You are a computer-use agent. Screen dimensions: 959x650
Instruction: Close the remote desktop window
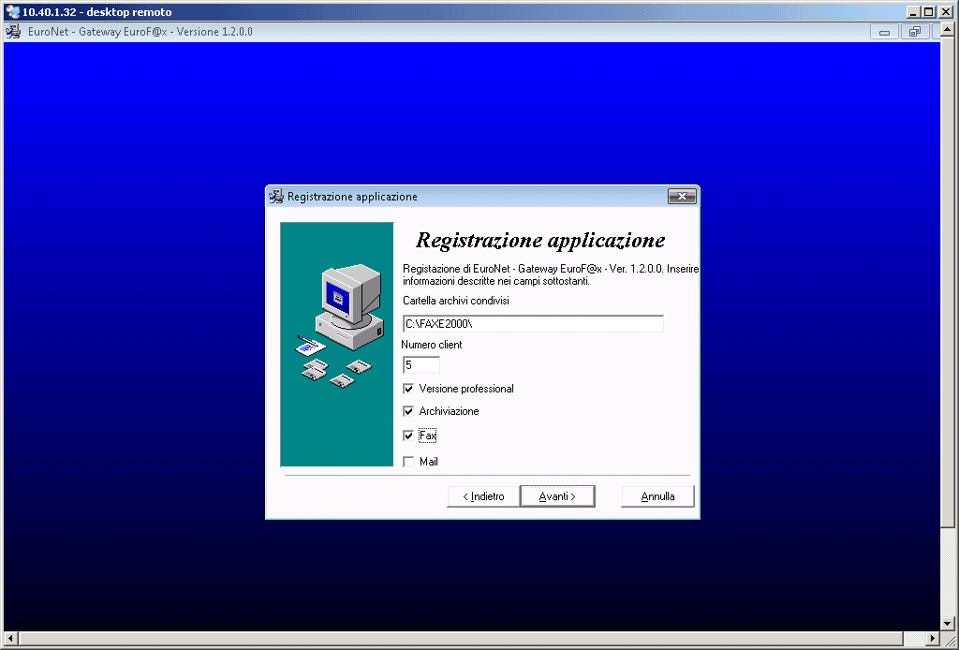coord(946,11)
